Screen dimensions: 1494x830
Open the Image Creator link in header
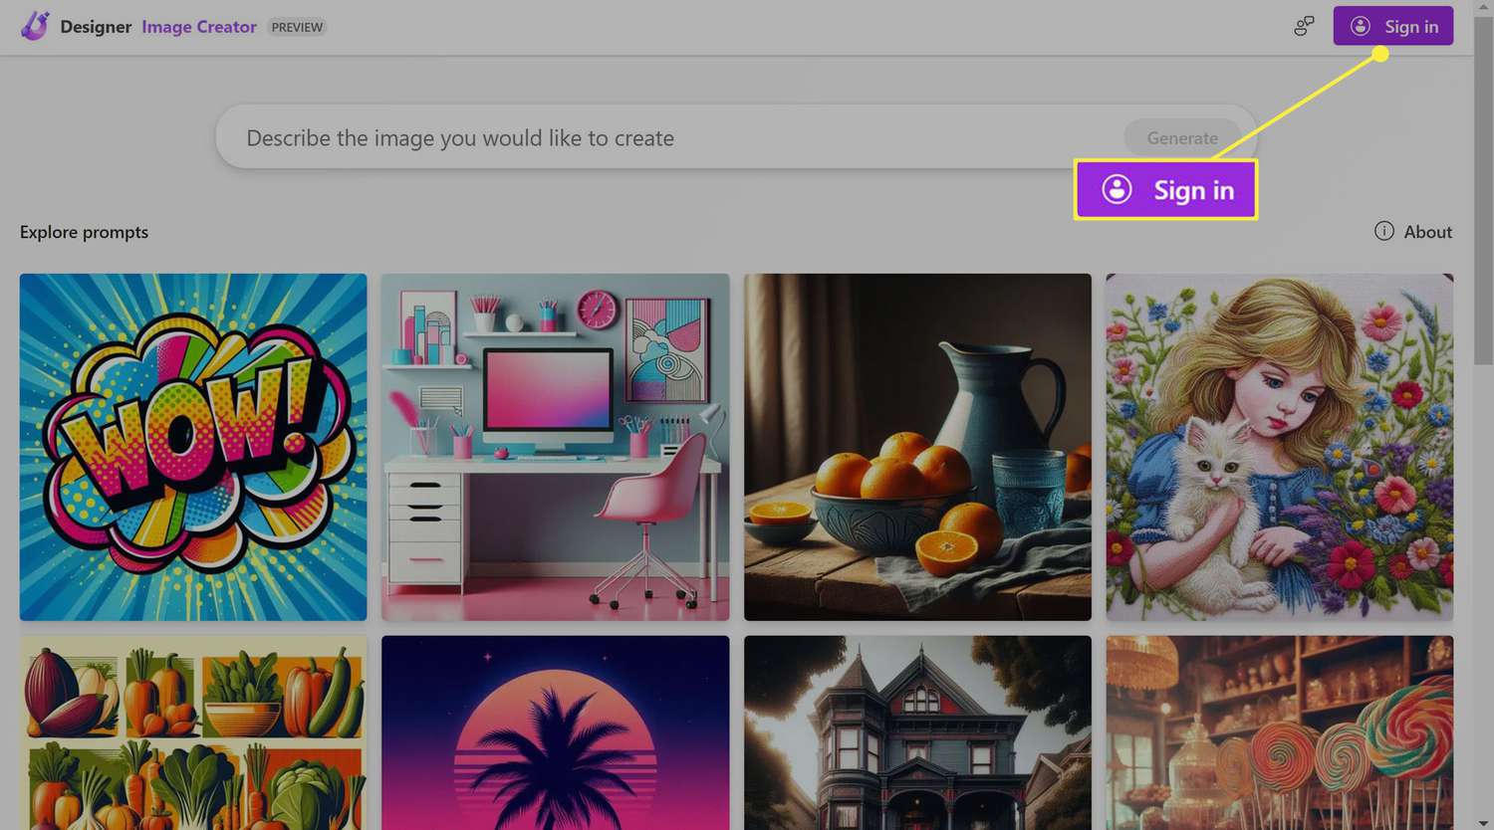click(x=198, y=27)
